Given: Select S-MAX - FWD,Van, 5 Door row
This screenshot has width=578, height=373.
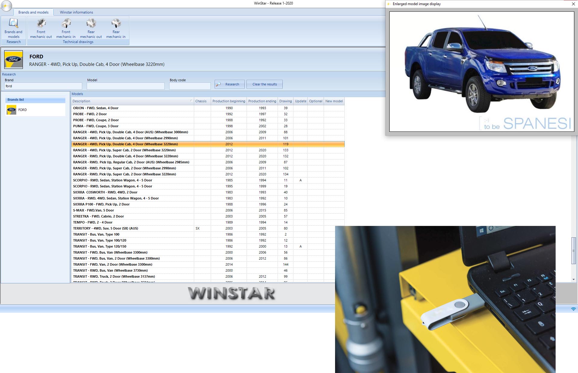Looking at the screenshot, I should (208, 210).
